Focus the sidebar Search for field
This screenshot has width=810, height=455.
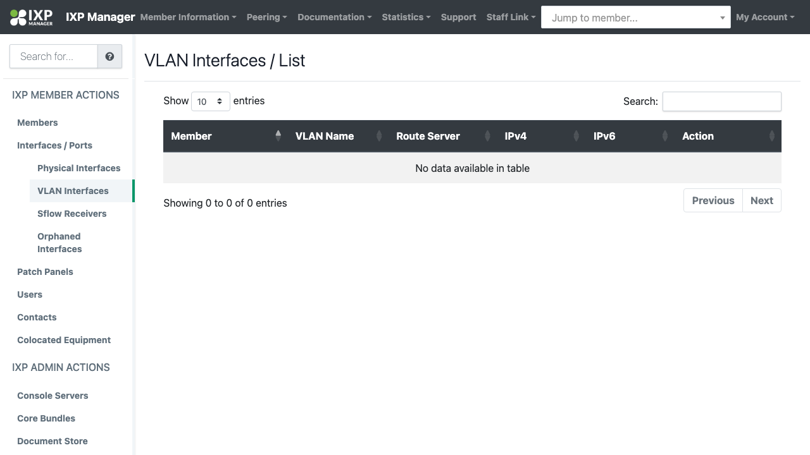[54, 56]
